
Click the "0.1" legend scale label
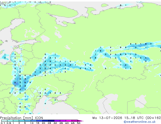pyautogui.click(x=3, y=123)
